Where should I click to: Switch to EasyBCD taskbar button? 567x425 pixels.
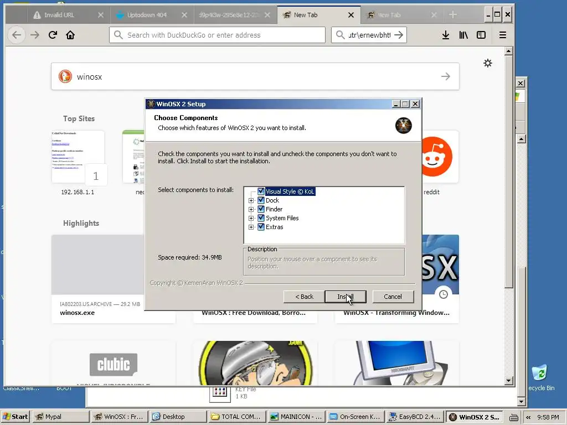415,417
